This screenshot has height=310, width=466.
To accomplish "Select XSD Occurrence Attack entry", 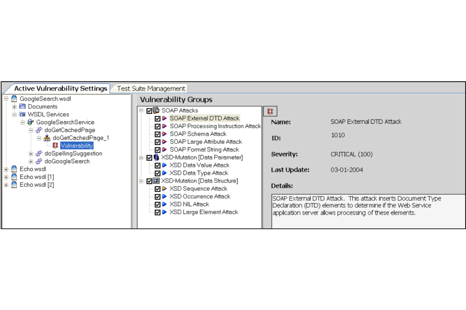I will (200, 197).
